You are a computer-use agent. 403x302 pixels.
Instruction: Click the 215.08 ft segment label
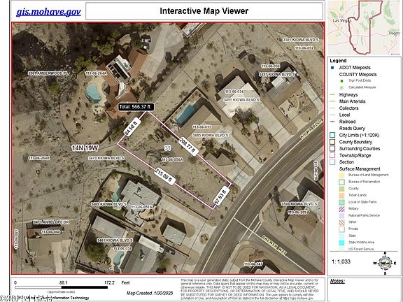pyautogui.click(x=165, y=176)
